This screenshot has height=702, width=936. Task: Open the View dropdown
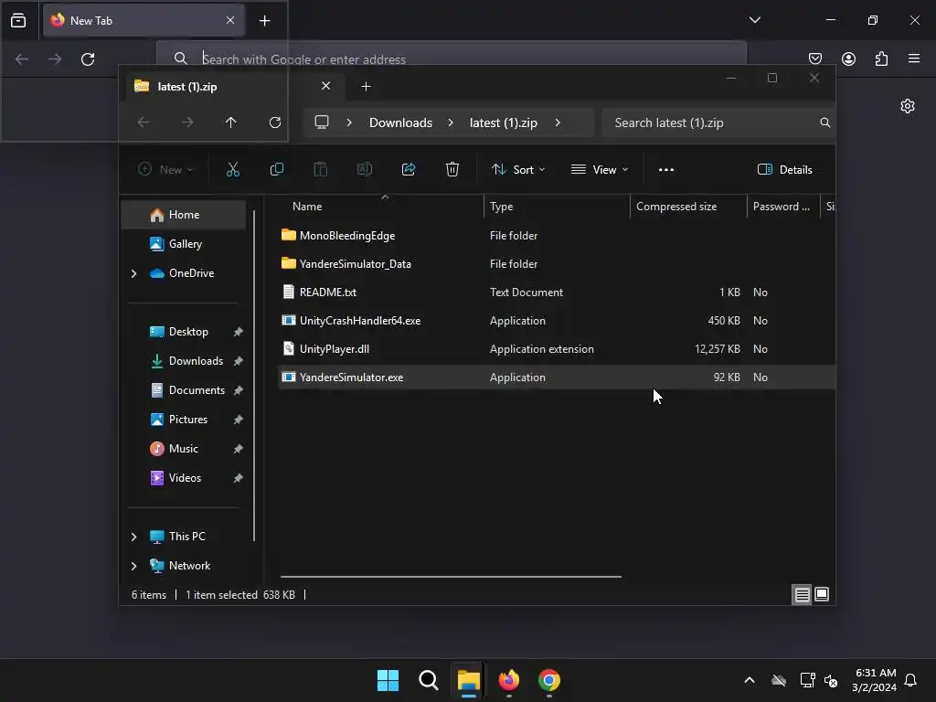(600, 169)
